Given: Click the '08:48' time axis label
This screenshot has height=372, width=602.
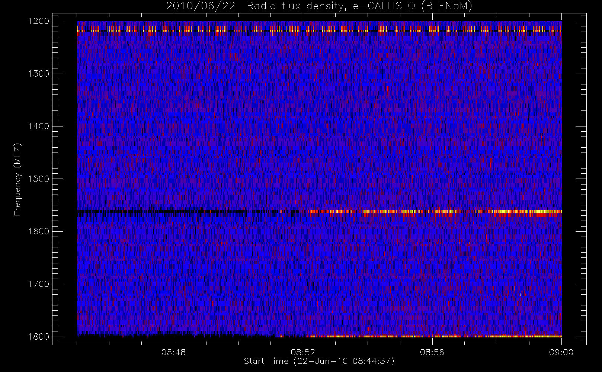Looking at the screenshot, I should click(x=173, y=352).
